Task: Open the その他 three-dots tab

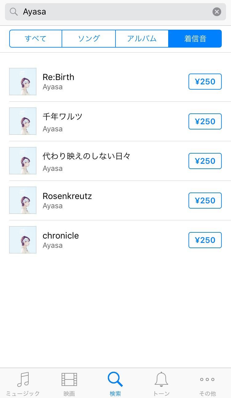Action: click(207, 384)
